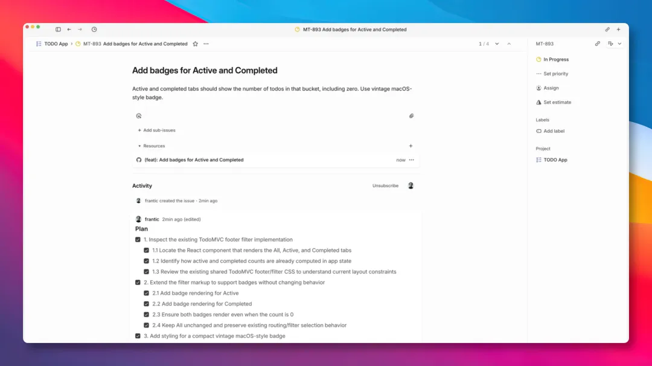Toggle checkbox 2.2 Add badge rendering for Completed
This screenshot has height=366, width=652.
(146, 304)
